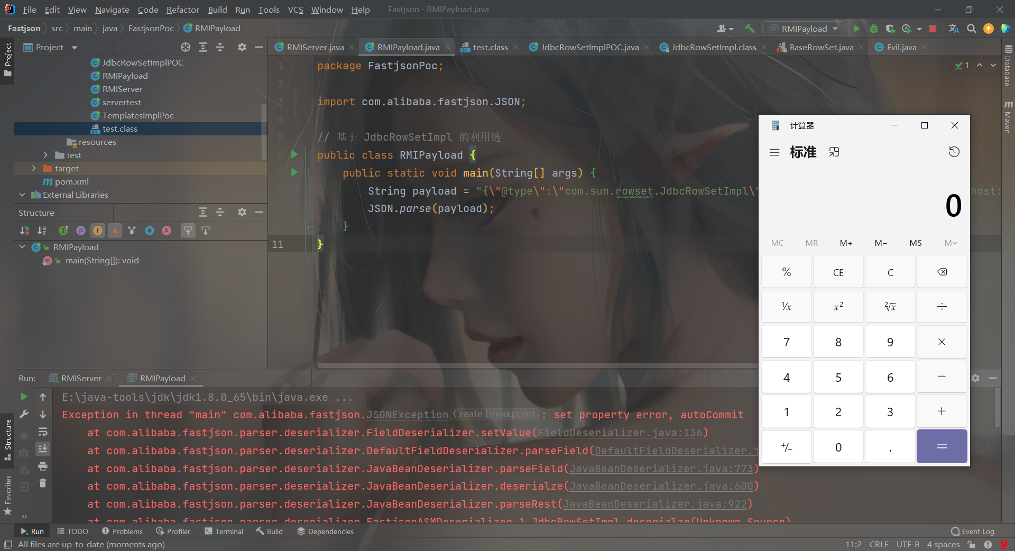Clear console with trash icon
Image resolution: width=1015 pixels, height=551 pixels.
(43, 483)
